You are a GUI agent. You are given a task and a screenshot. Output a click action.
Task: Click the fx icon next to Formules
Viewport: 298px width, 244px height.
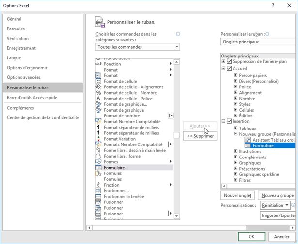98,173
